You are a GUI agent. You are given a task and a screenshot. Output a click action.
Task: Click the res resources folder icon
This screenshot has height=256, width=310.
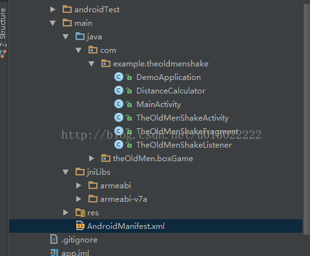click(81, 213)
